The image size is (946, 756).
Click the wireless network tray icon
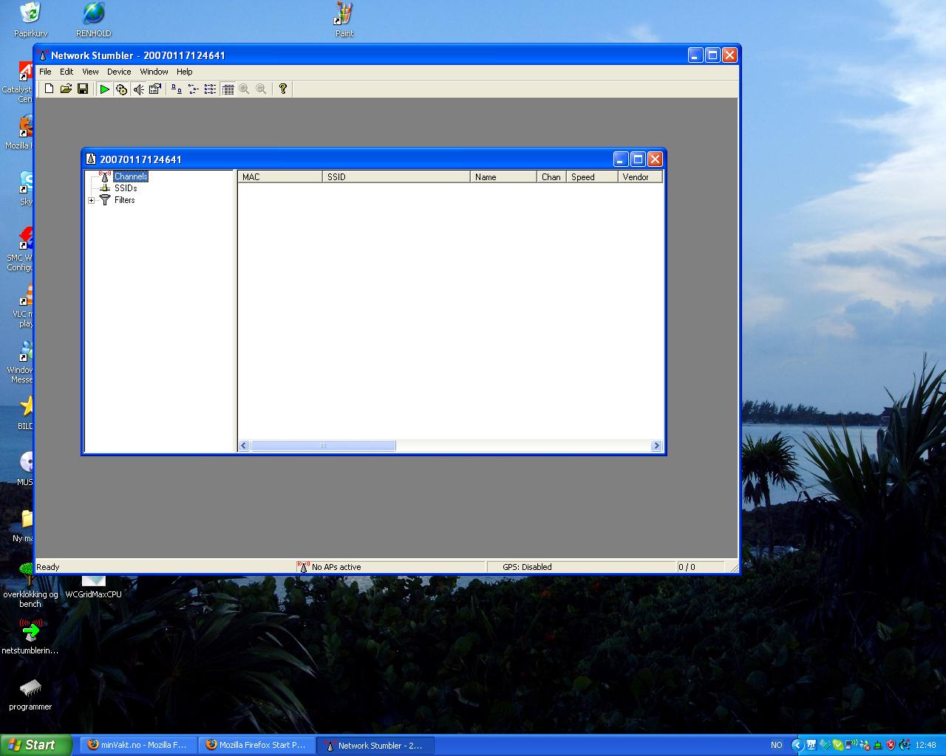click(x=851, y=745)
